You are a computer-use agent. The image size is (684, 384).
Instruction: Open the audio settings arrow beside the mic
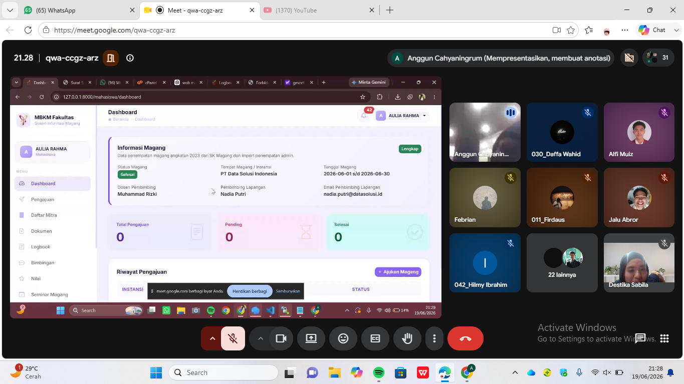(x=212, y=338)
